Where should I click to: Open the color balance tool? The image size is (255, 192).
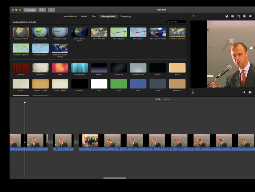click(227, 16)
